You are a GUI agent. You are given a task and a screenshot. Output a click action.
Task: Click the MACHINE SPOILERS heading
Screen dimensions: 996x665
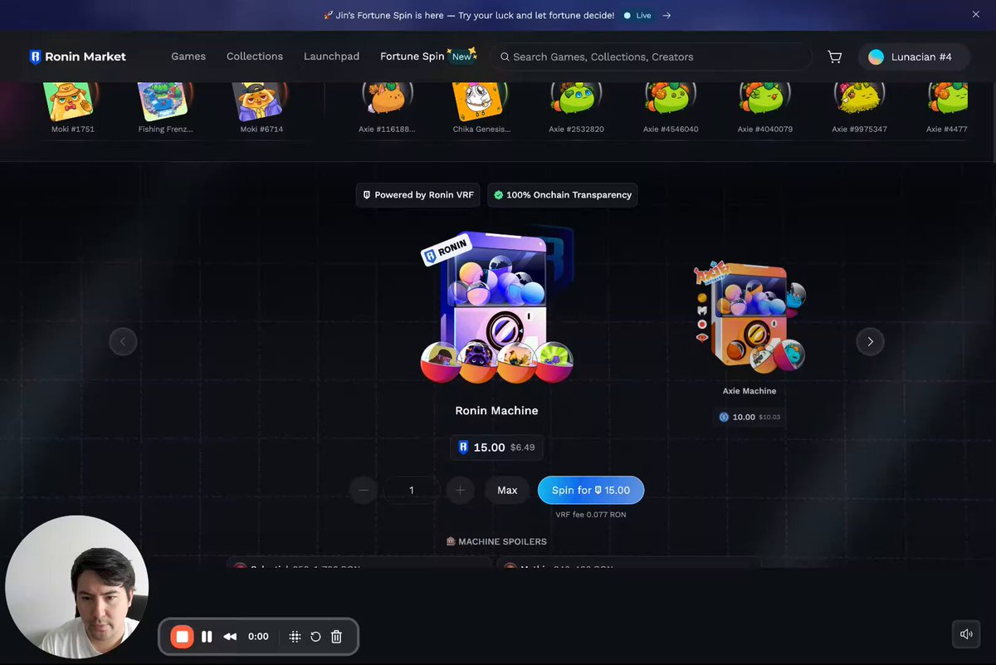pos(496,541)
